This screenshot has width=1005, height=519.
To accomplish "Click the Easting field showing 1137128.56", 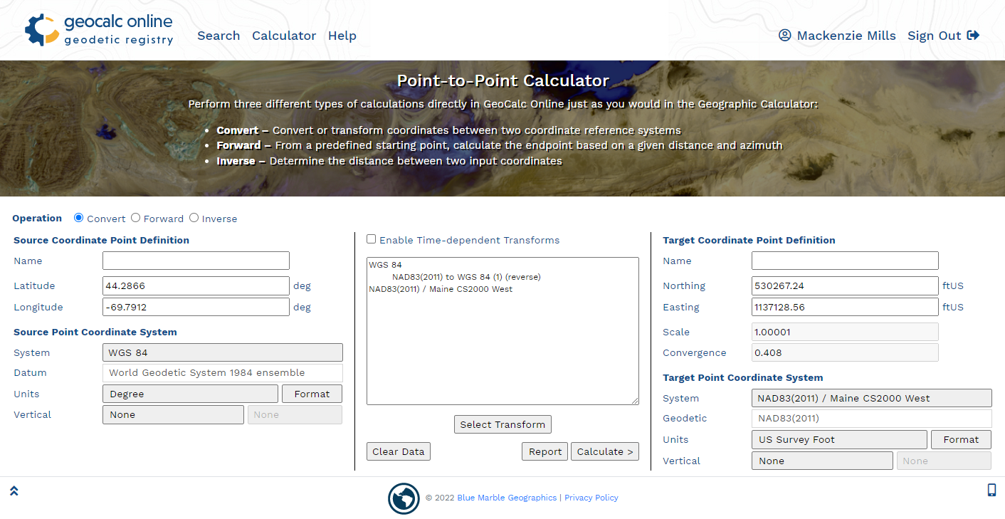I will coord(845,307).
